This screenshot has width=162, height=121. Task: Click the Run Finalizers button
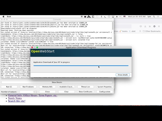(28, 87)
